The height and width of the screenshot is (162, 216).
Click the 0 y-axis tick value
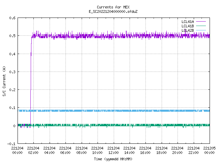[x=14, y=126]
